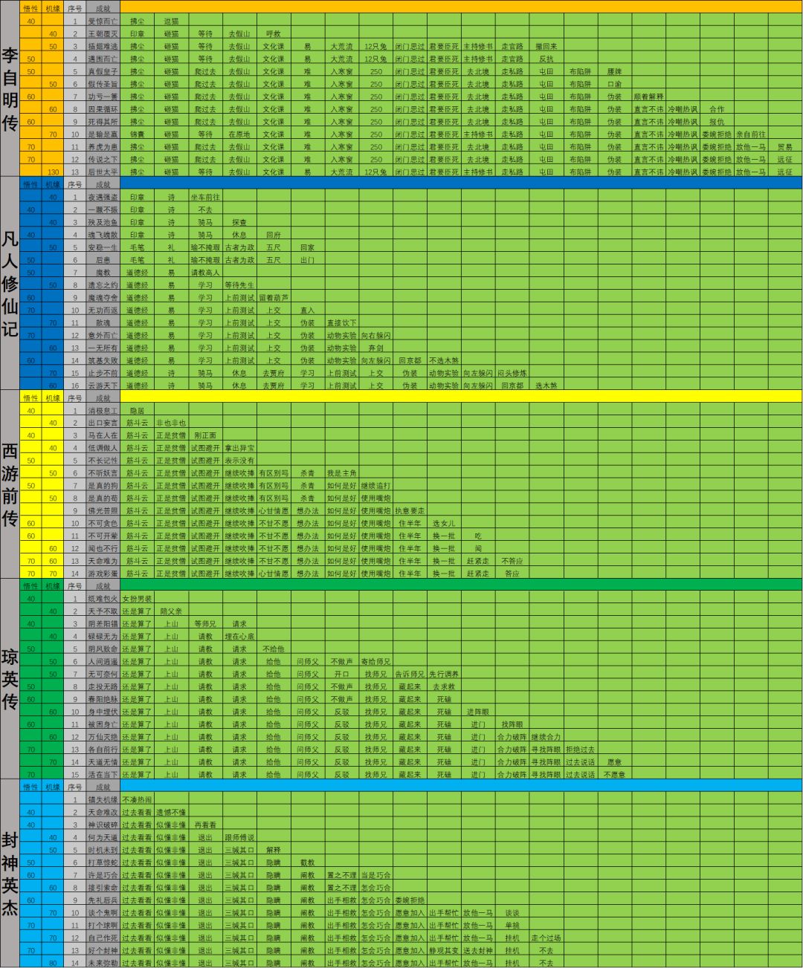The height and width of the screenshot is (968, 803).
Task: Click the 锦囊 cell in 是输是赢 row
Action: pyautogui.click(x=137, y=135)
